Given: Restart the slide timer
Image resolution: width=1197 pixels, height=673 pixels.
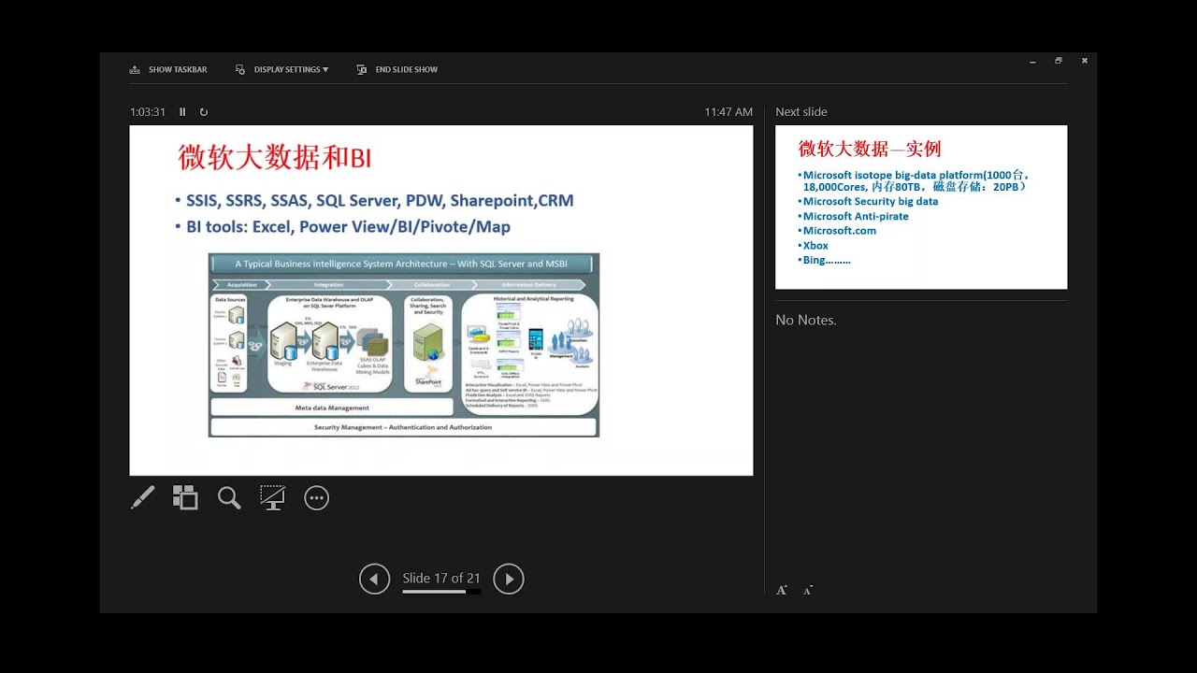Looking at the screenshot, I should coord(204,112).
